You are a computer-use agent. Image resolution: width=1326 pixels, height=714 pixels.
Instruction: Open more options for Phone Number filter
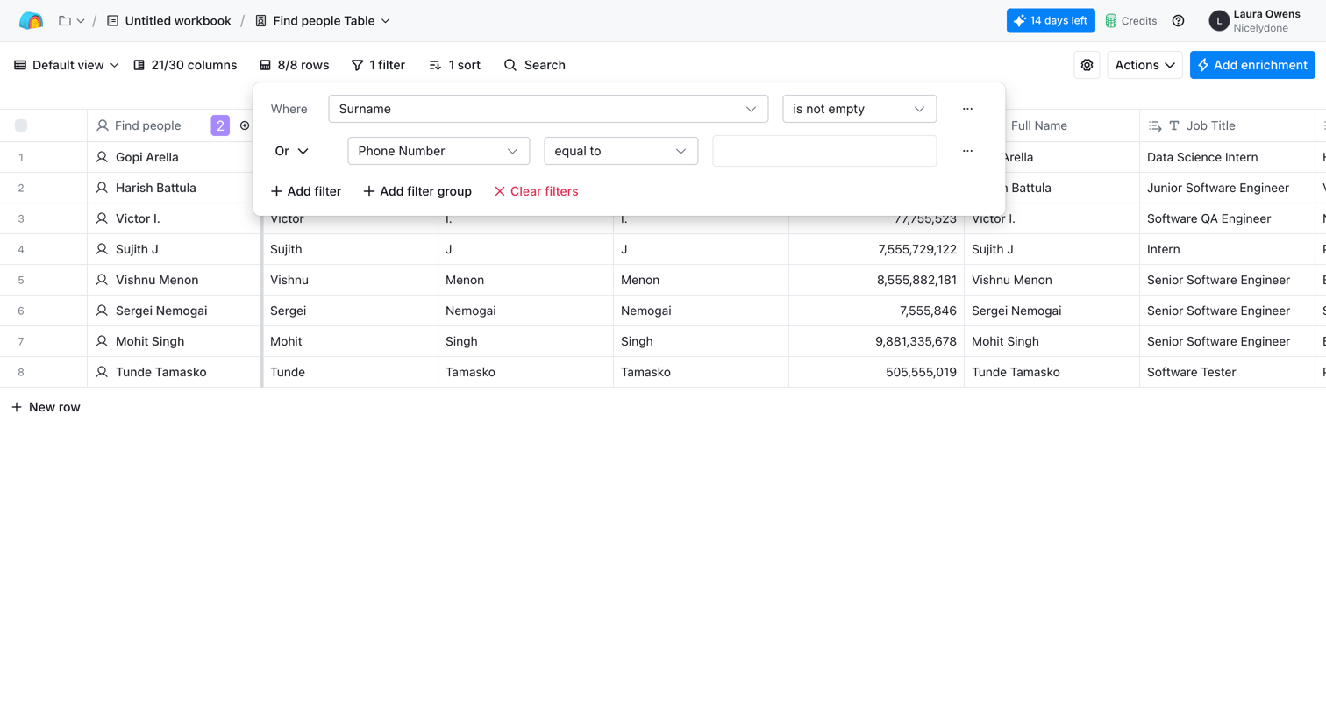click(x=967, y=151)
